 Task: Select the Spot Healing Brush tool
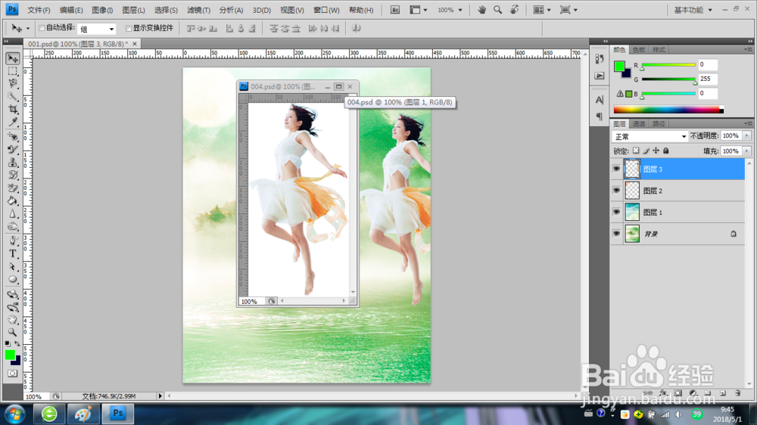coord(13,137)
